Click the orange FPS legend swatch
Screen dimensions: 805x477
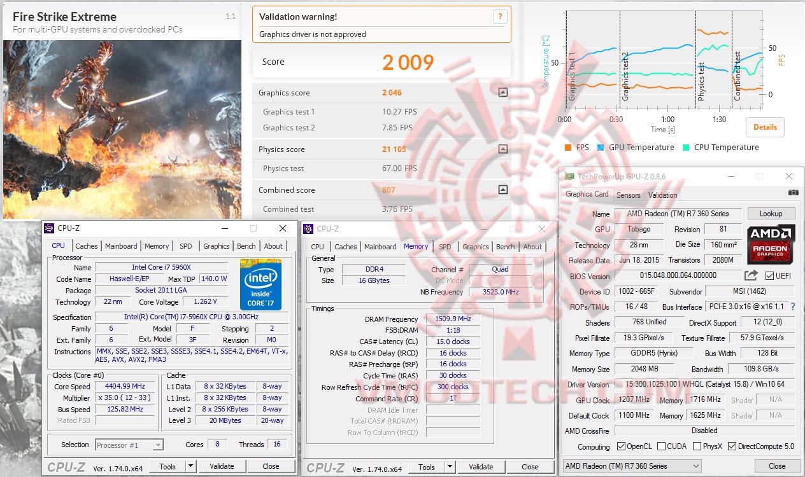568,148
